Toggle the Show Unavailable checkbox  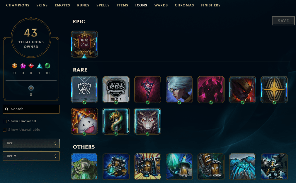pos(5,130)
